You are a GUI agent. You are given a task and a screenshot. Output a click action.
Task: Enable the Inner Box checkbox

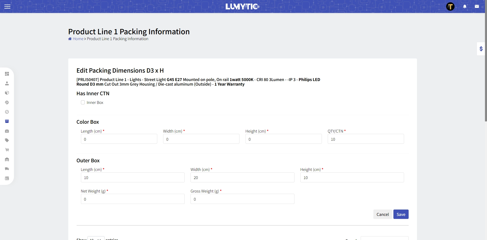83,103
